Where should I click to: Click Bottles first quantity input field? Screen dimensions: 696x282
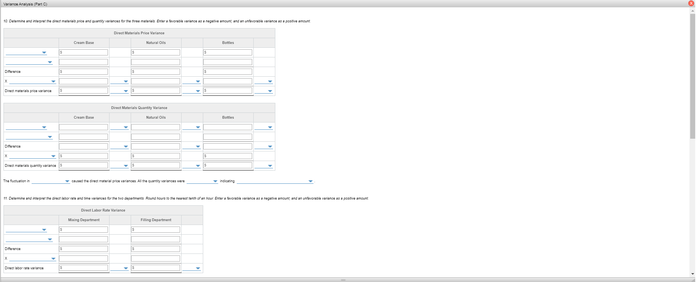(x=228, y=127)
